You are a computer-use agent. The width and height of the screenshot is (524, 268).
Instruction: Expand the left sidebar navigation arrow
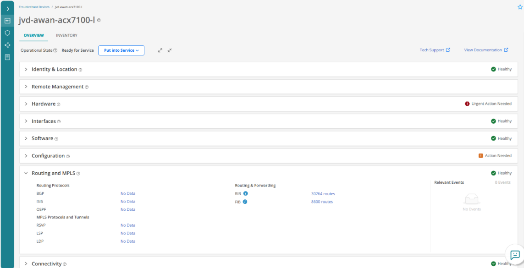point(7,9)
